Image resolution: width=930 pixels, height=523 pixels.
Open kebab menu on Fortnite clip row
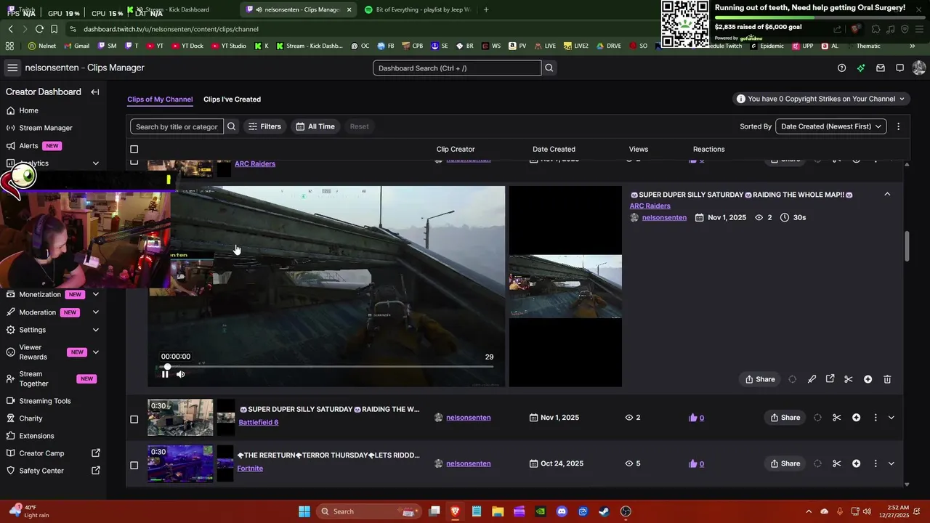click(875, 463)
